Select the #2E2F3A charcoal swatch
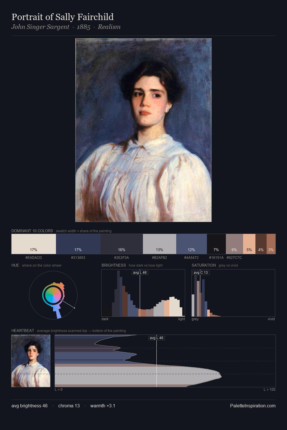The height and width of the screenshot is (430, 287). click(x=122, y=244)
